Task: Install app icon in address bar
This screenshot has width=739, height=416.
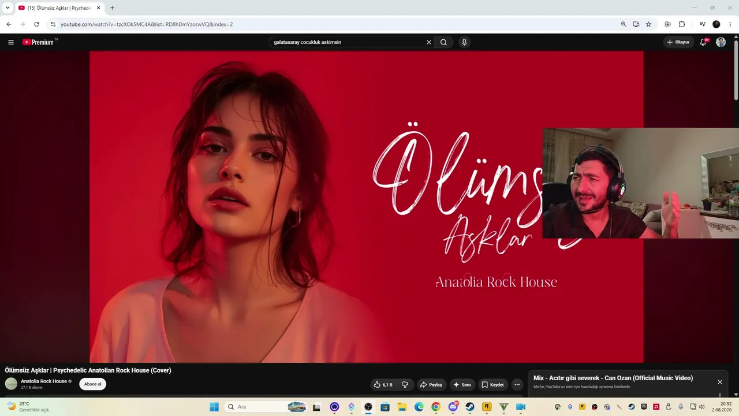Action: 636,24
